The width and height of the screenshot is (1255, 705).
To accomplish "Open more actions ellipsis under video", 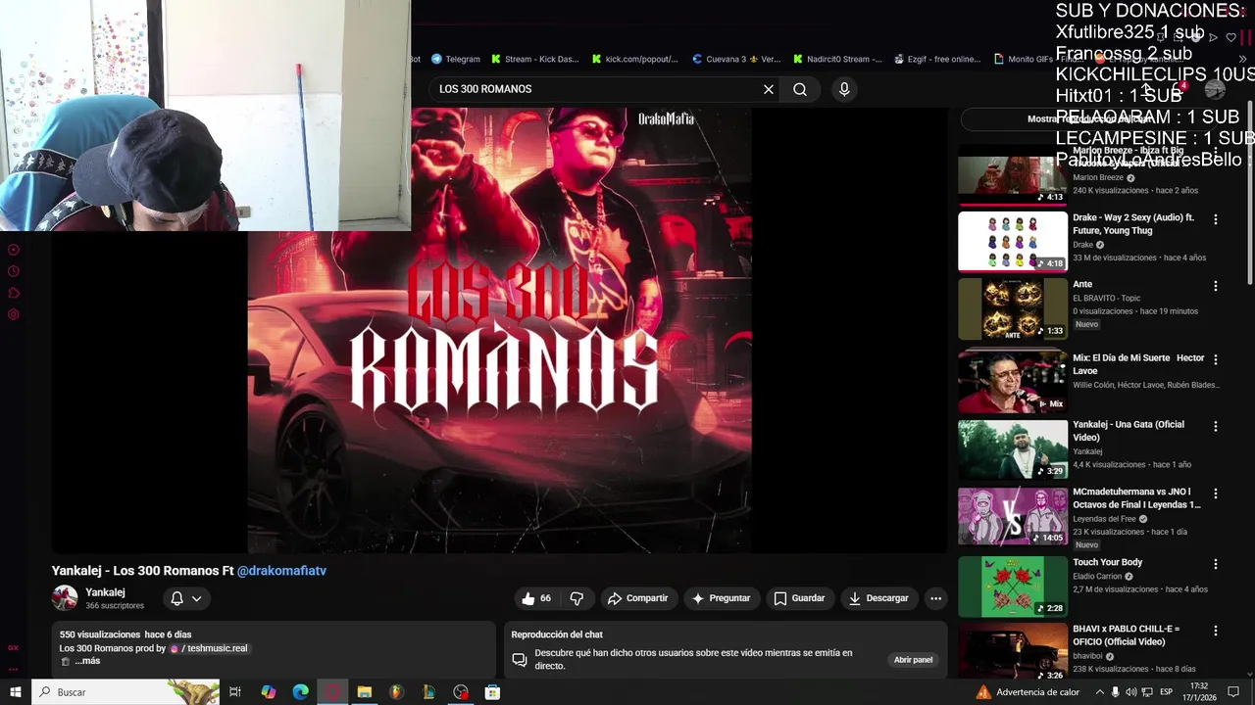I will tap(935, 598).
